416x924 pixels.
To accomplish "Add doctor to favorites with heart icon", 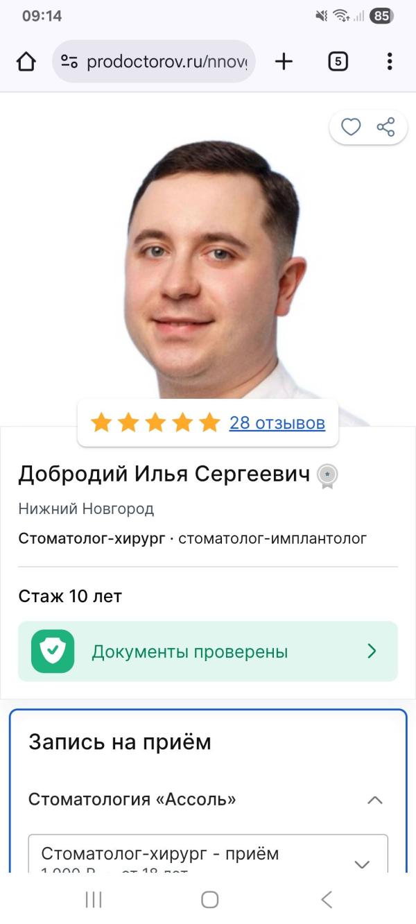I will 351,127.
